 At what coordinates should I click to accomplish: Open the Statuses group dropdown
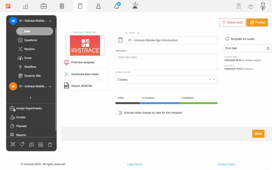click(214, 79)
